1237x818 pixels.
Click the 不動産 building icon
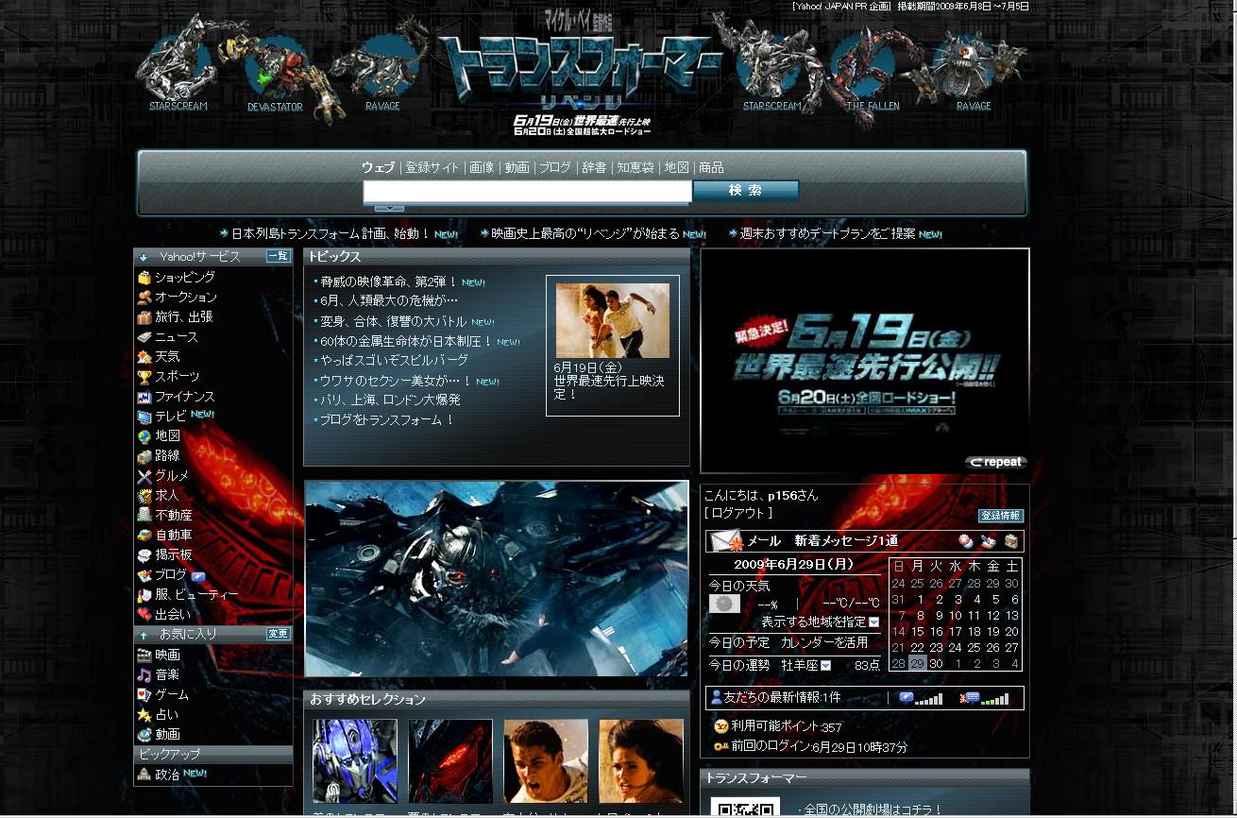click(x=144, y=516)
